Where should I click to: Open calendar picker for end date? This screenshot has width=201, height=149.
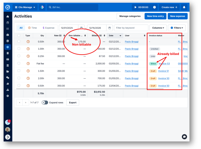110,28
